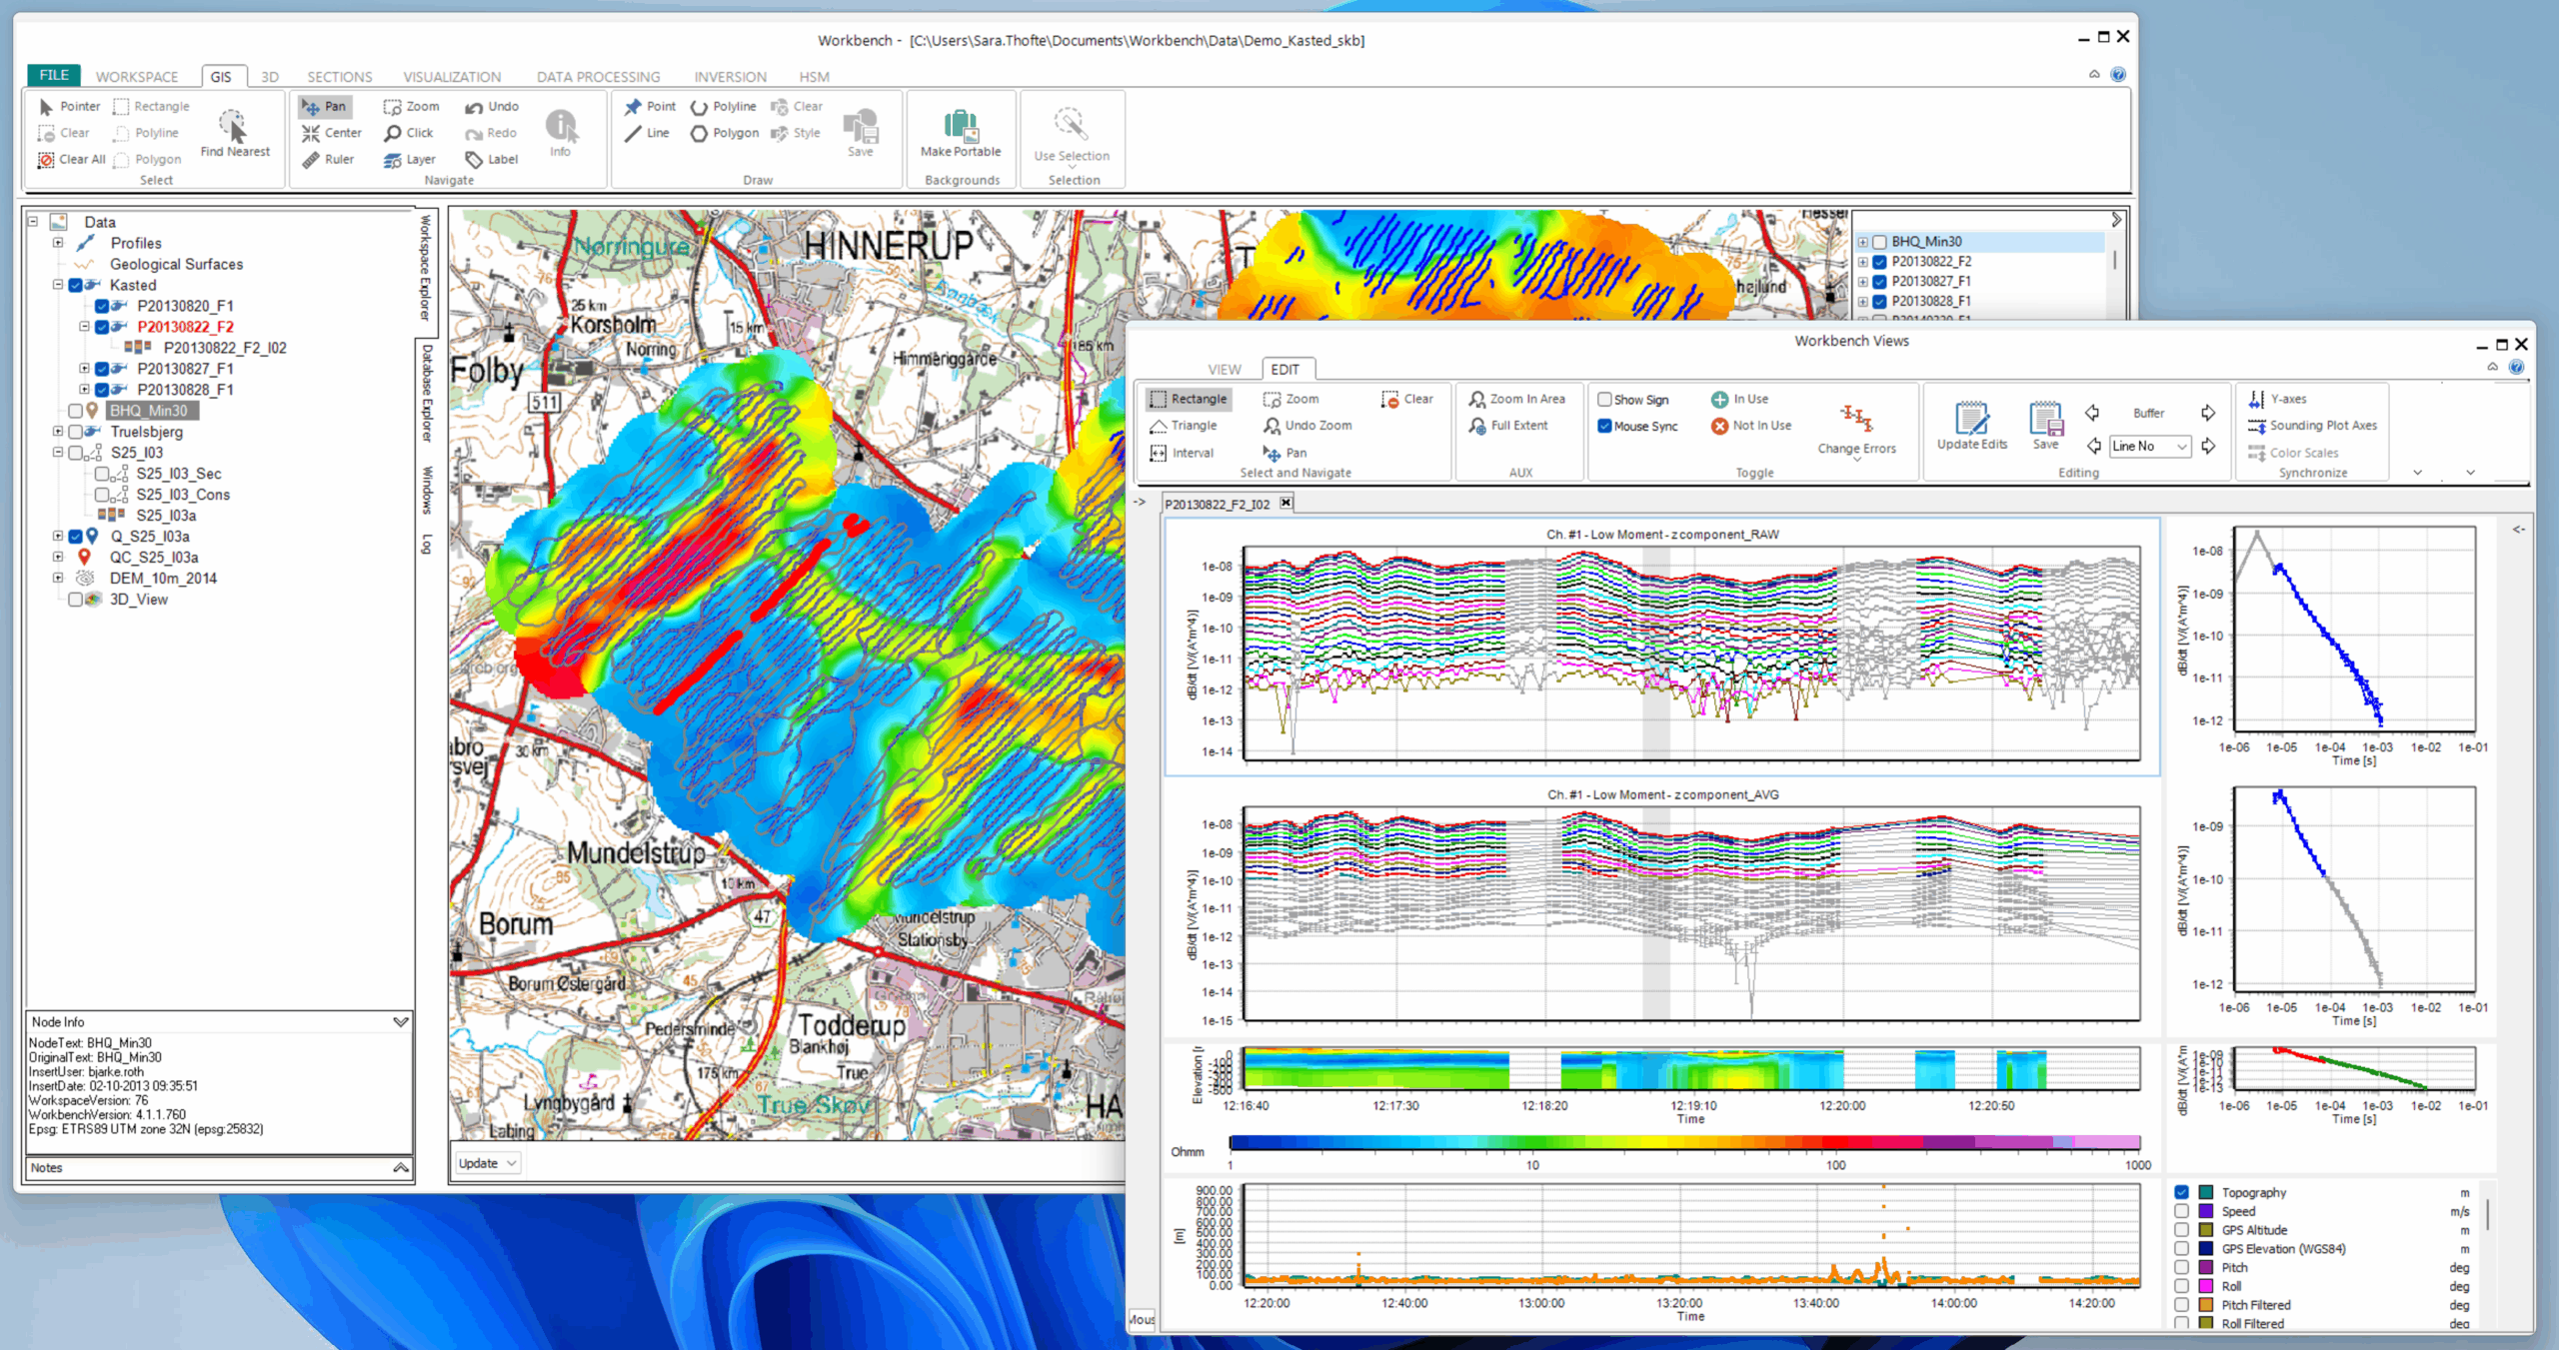The image size is (2559, 1350).
Task: Click Clear in Select and Navigate group
Action: pyautogui.click(x=1407, y=399)
